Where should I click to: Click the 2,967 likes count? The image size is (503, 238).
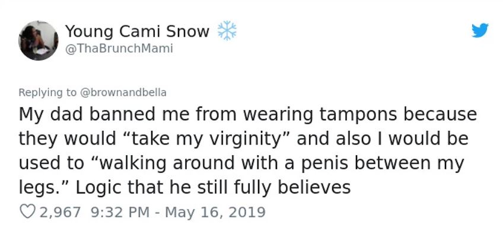(59, 212)
